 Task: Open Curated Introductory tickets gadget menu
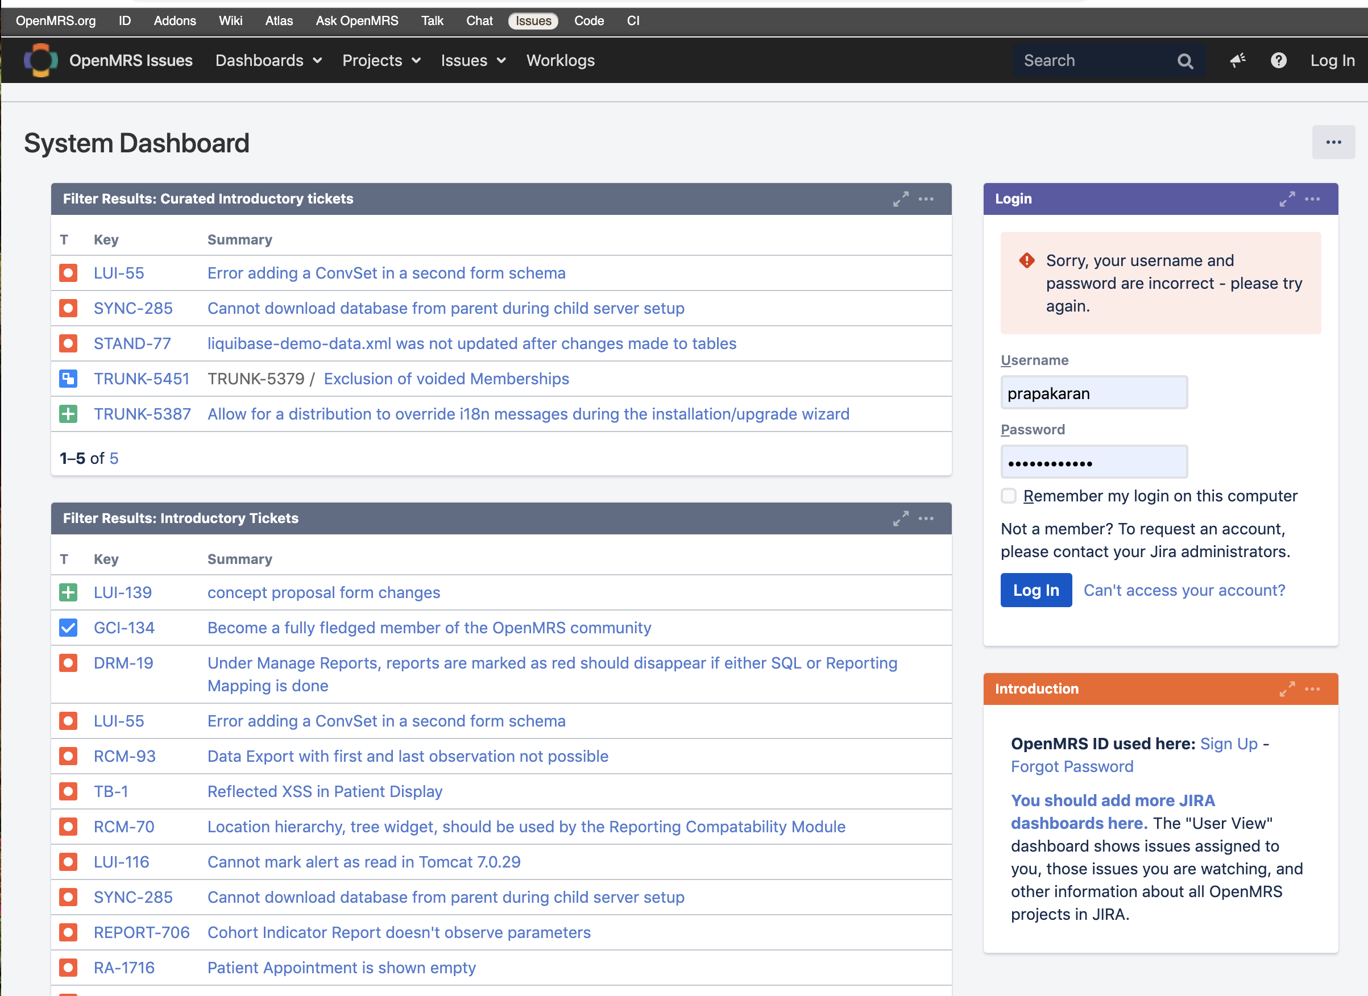tap(926, 199)
